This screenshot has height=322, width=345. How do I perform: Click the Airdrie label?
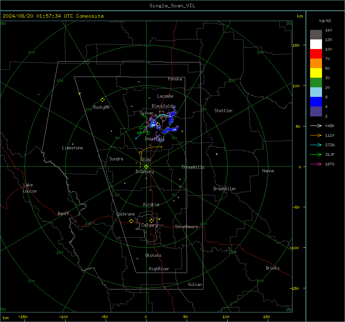click(x=151, y=204)
